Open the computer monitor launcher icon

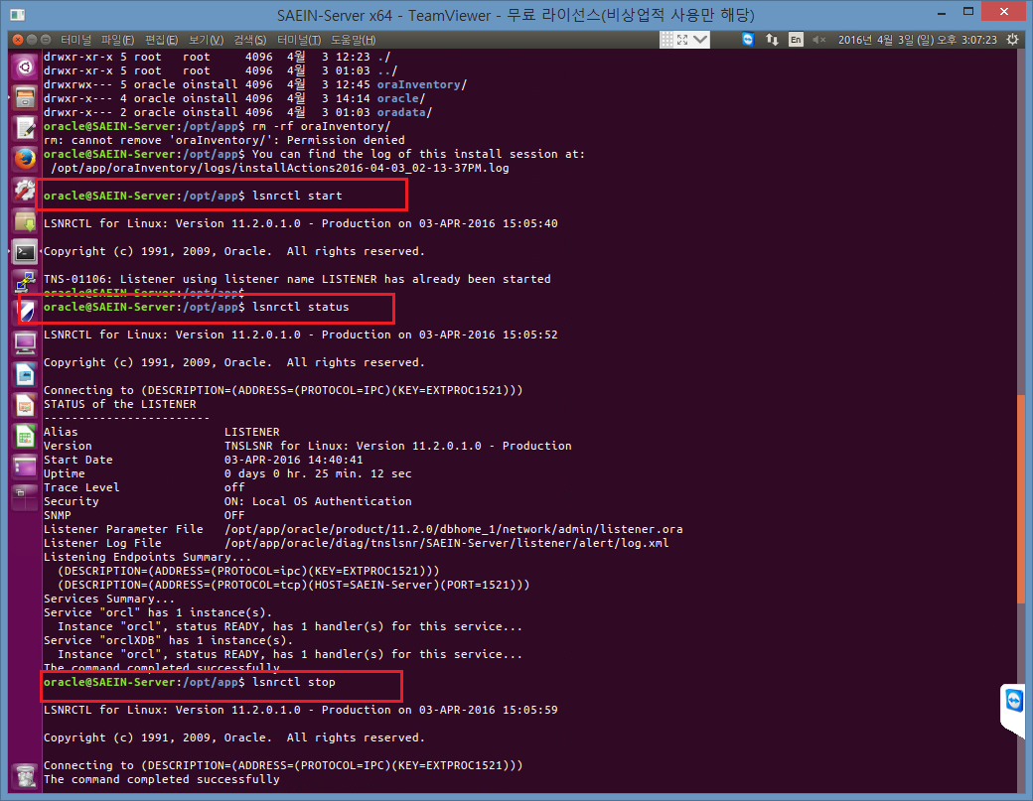click(25, 342)
